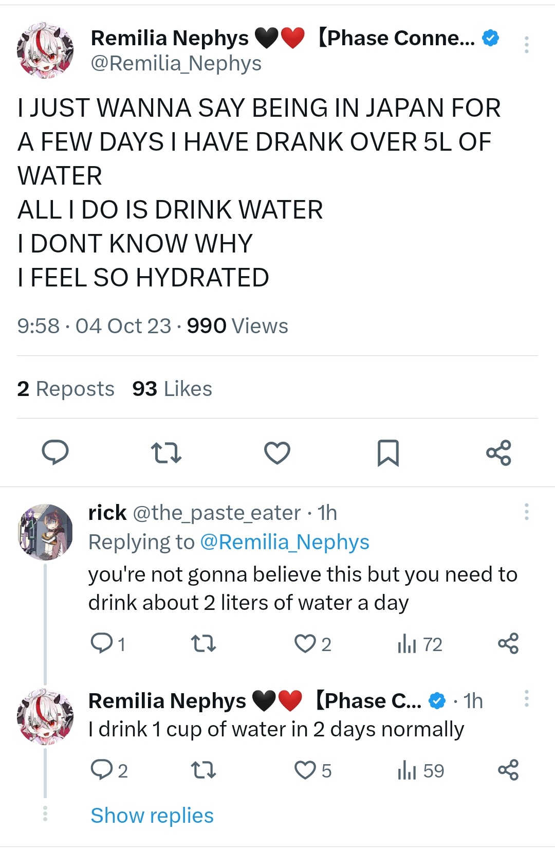This screenshot has width=555, height=848.
Task: Repost rick's reply
Action: pos(203,644)
